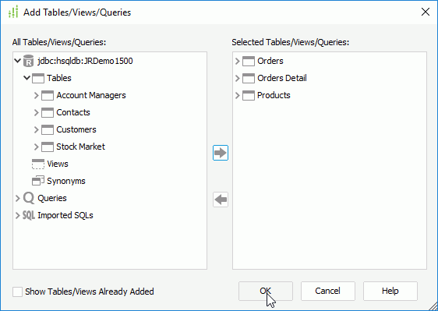Click the JRDemo1500 database icon
Image resolution: width=438 pixels, height=311 pixels.
(x=29, y=61)
